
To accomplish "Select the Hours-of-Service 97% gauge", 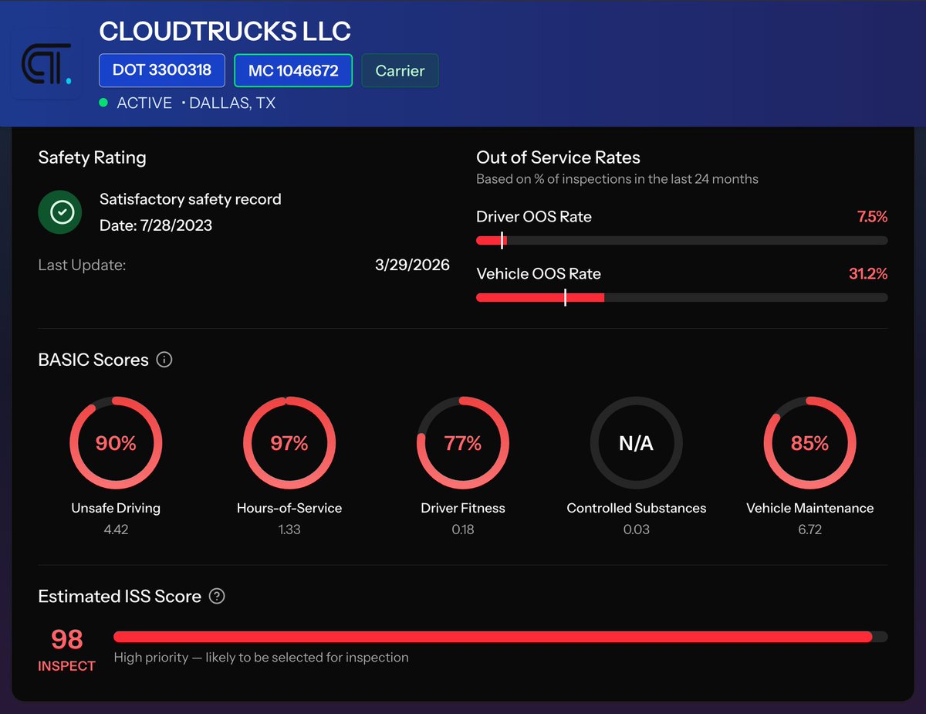I will 289,443.
